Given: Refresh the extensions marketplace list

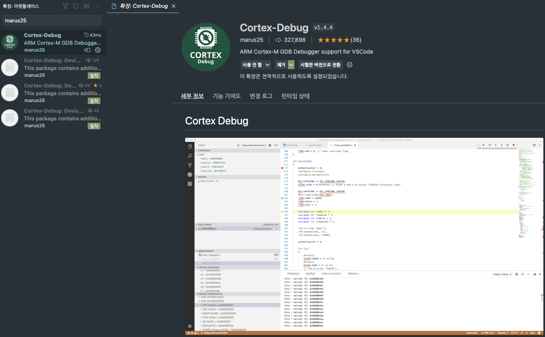Looking at the screenshot, I should tap(76, 7).
